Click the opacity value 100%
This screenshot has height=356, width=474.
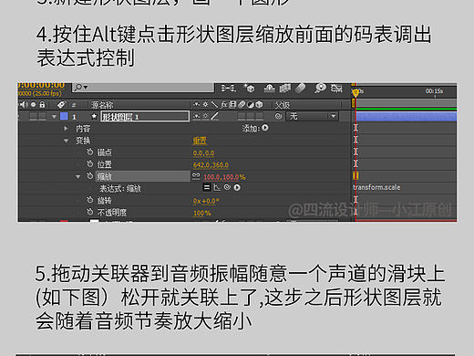point(201,213)
